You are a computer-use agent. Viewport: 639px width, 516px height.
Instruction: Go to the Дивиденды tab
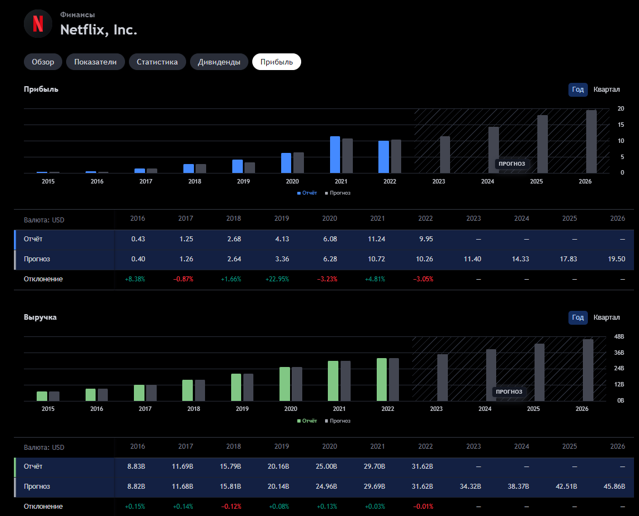(x=219, y=62)
